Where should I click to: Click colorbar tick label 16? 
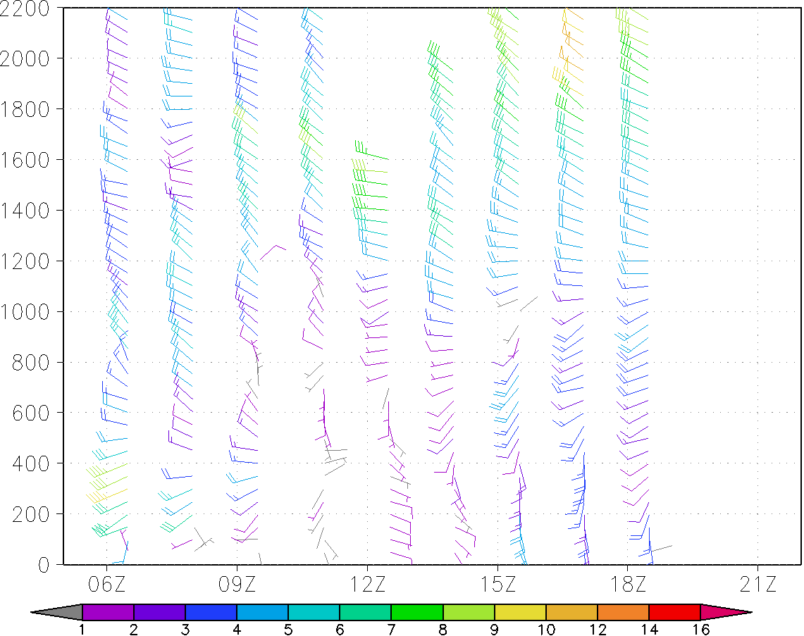click(700, 629)
